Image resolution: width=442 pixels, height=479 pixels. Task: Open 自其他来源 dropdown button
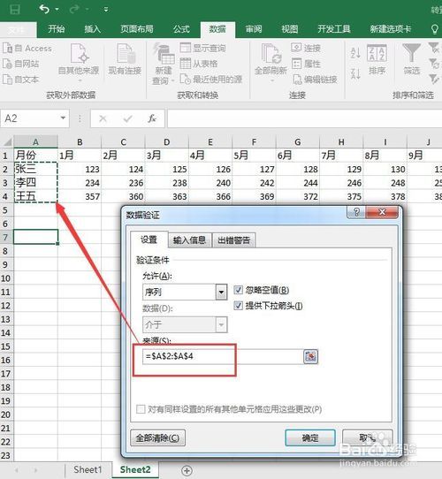coord(79,64)
